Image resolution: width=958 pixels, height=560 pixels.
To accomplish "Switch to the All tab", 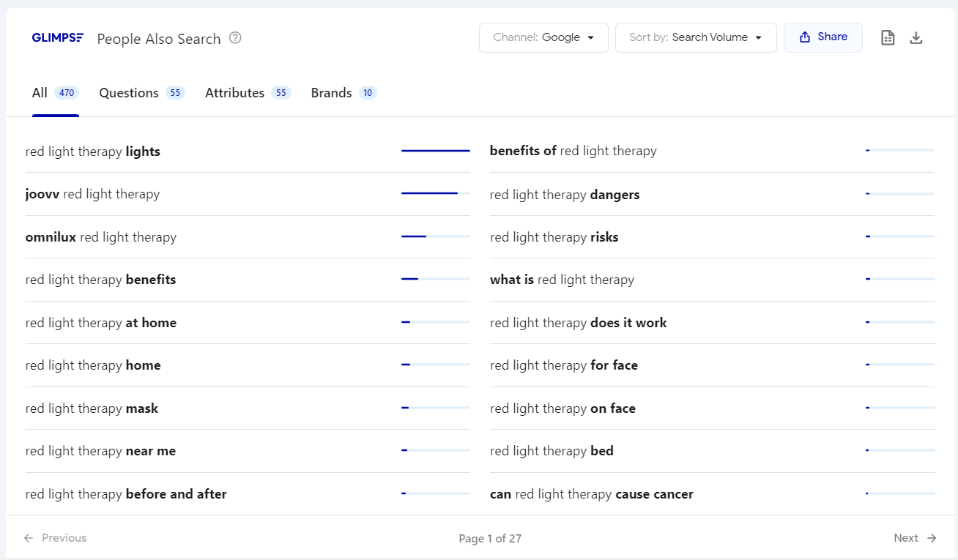I will (x=55, y=93).
